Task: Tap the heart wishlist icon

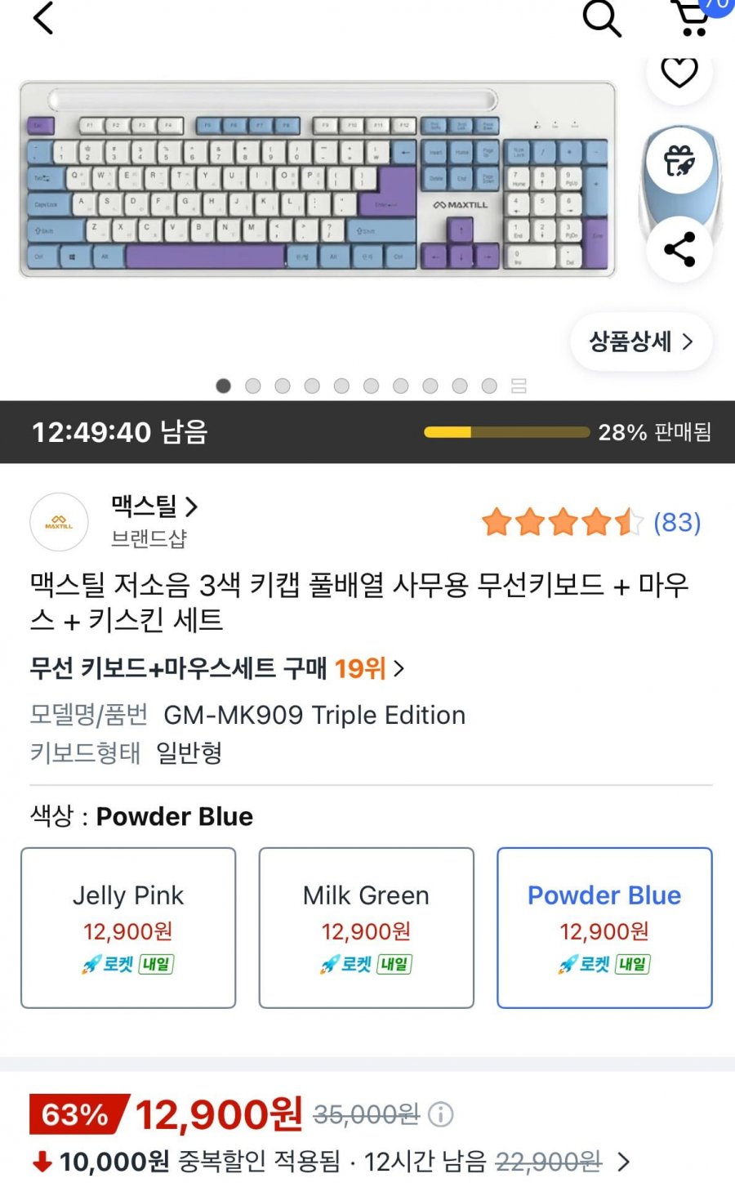Action: click(679, 74)
